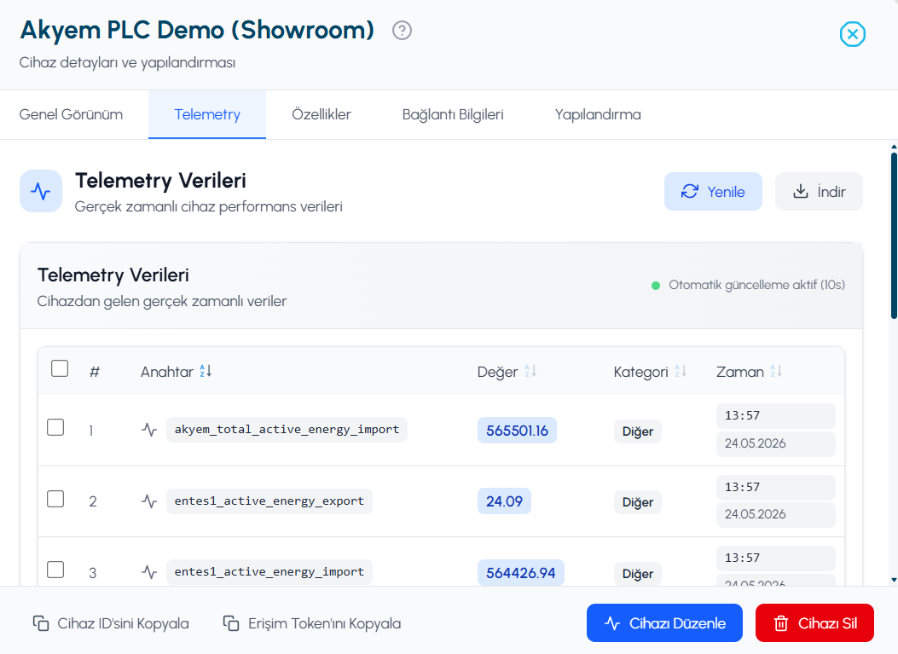
Task: Sort by Değer column sort icon
Action: [x=530, y=372]
